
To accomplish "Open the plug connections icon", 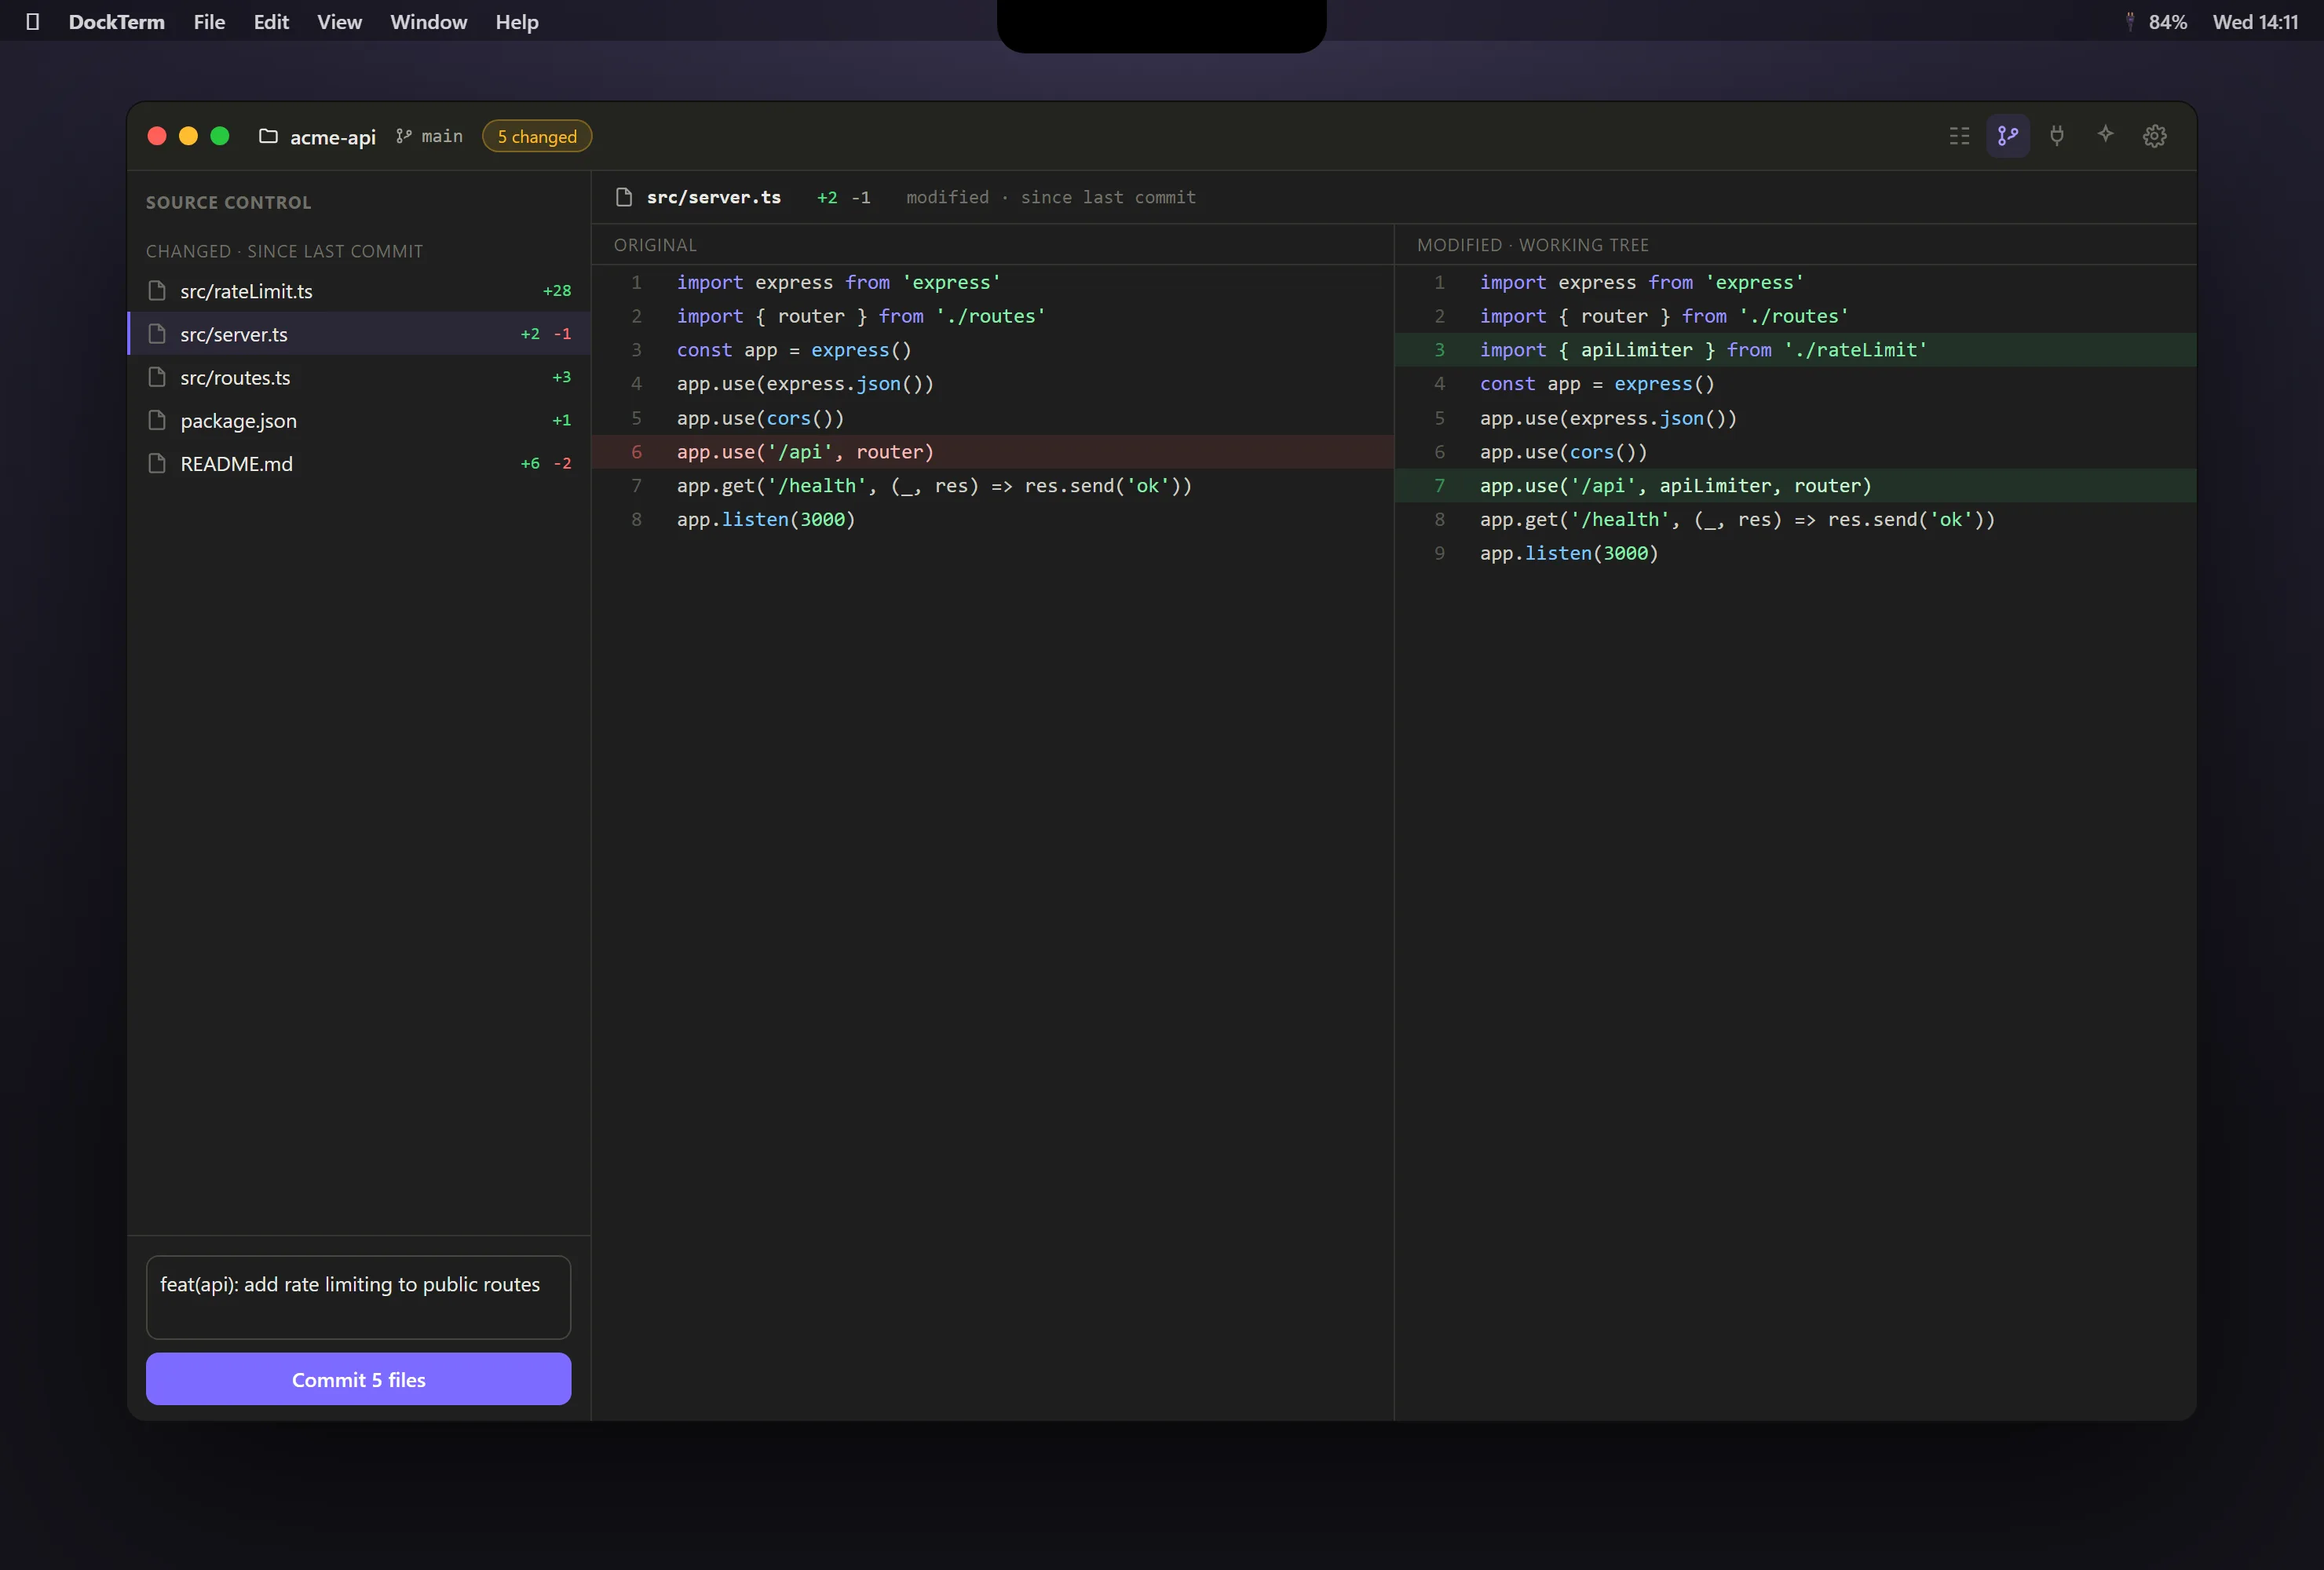I will pyautogui.click(x=2057, y=136).
